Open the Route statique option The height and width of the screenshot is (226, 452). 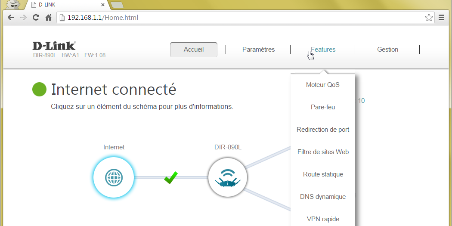(323, 174)
